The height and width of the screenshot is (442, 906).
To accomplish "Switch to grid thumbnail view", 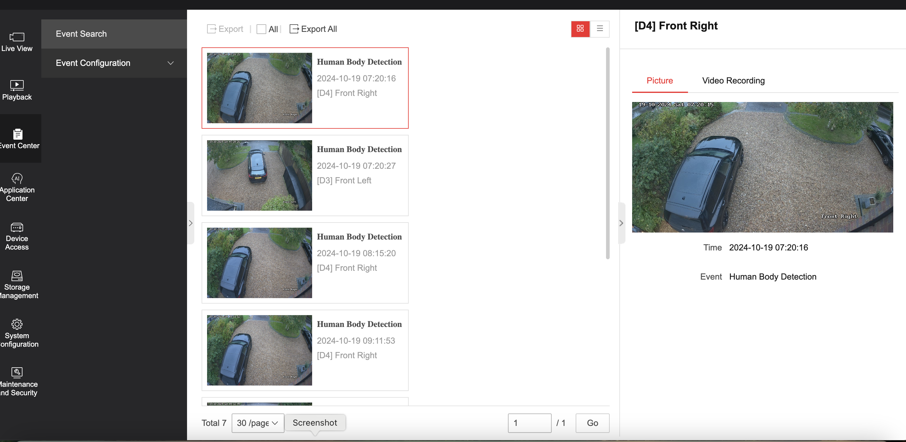I will 580,29.
